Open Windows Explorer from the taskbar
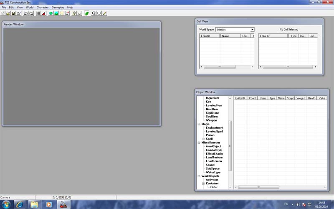The image size is (334, 209). coord(34,204)
